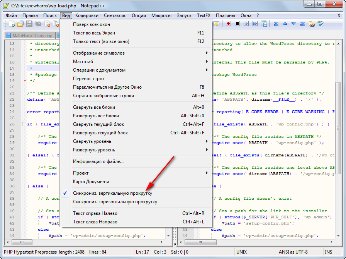Click the Save file floppy icon
The height and width of the screenshot is (259, 346).
coord(29,24)
